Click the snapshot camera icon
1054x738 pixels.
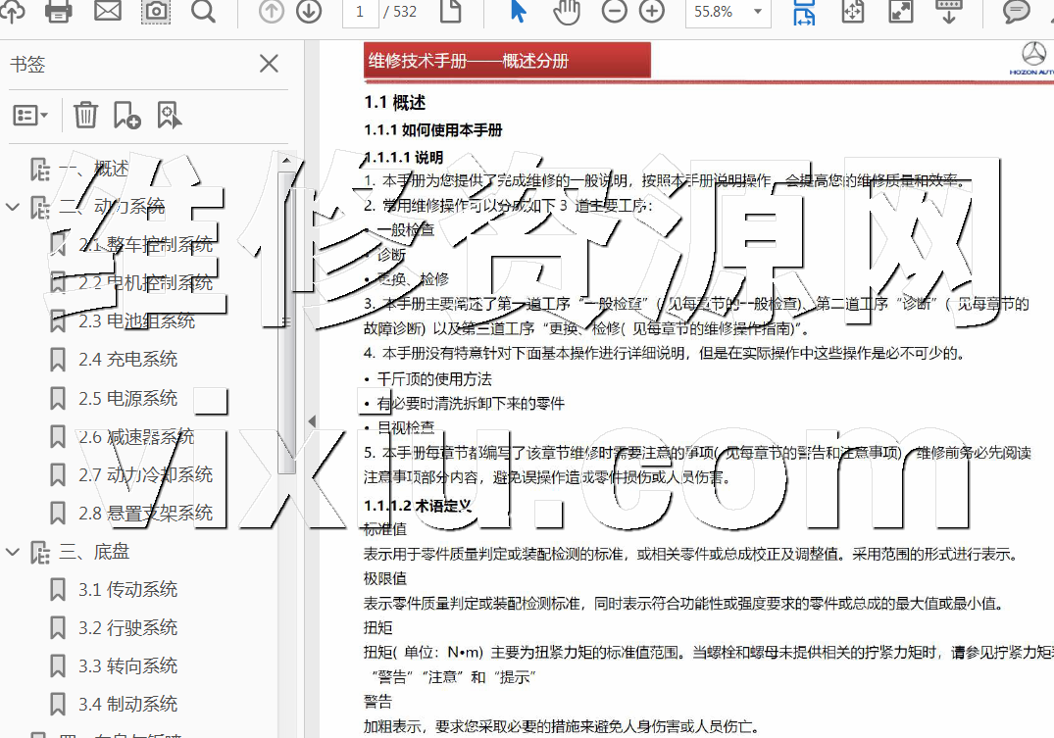156,12
